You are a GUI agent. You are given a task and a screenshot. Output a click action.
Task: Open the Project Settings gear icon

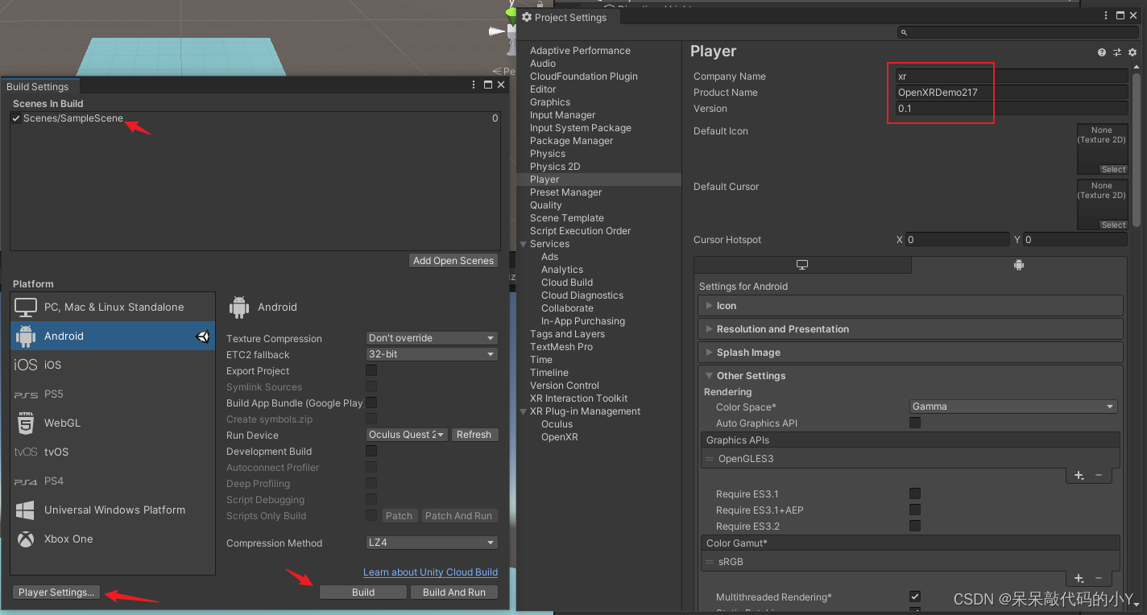[1132, 52]
